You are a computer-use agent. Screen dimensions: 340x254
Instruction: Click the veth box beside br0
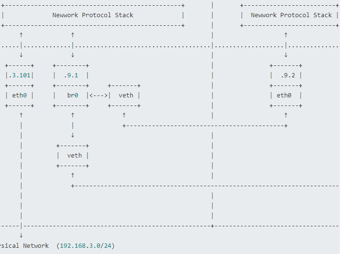[126, 95]
